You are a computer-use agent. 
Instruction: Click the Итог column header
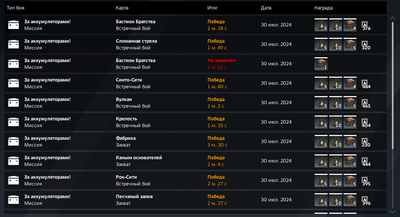pyautogui.click(x=212, y=8)
